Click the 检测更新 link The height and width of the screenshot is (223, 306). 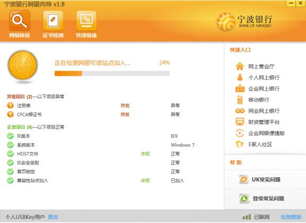291,217
